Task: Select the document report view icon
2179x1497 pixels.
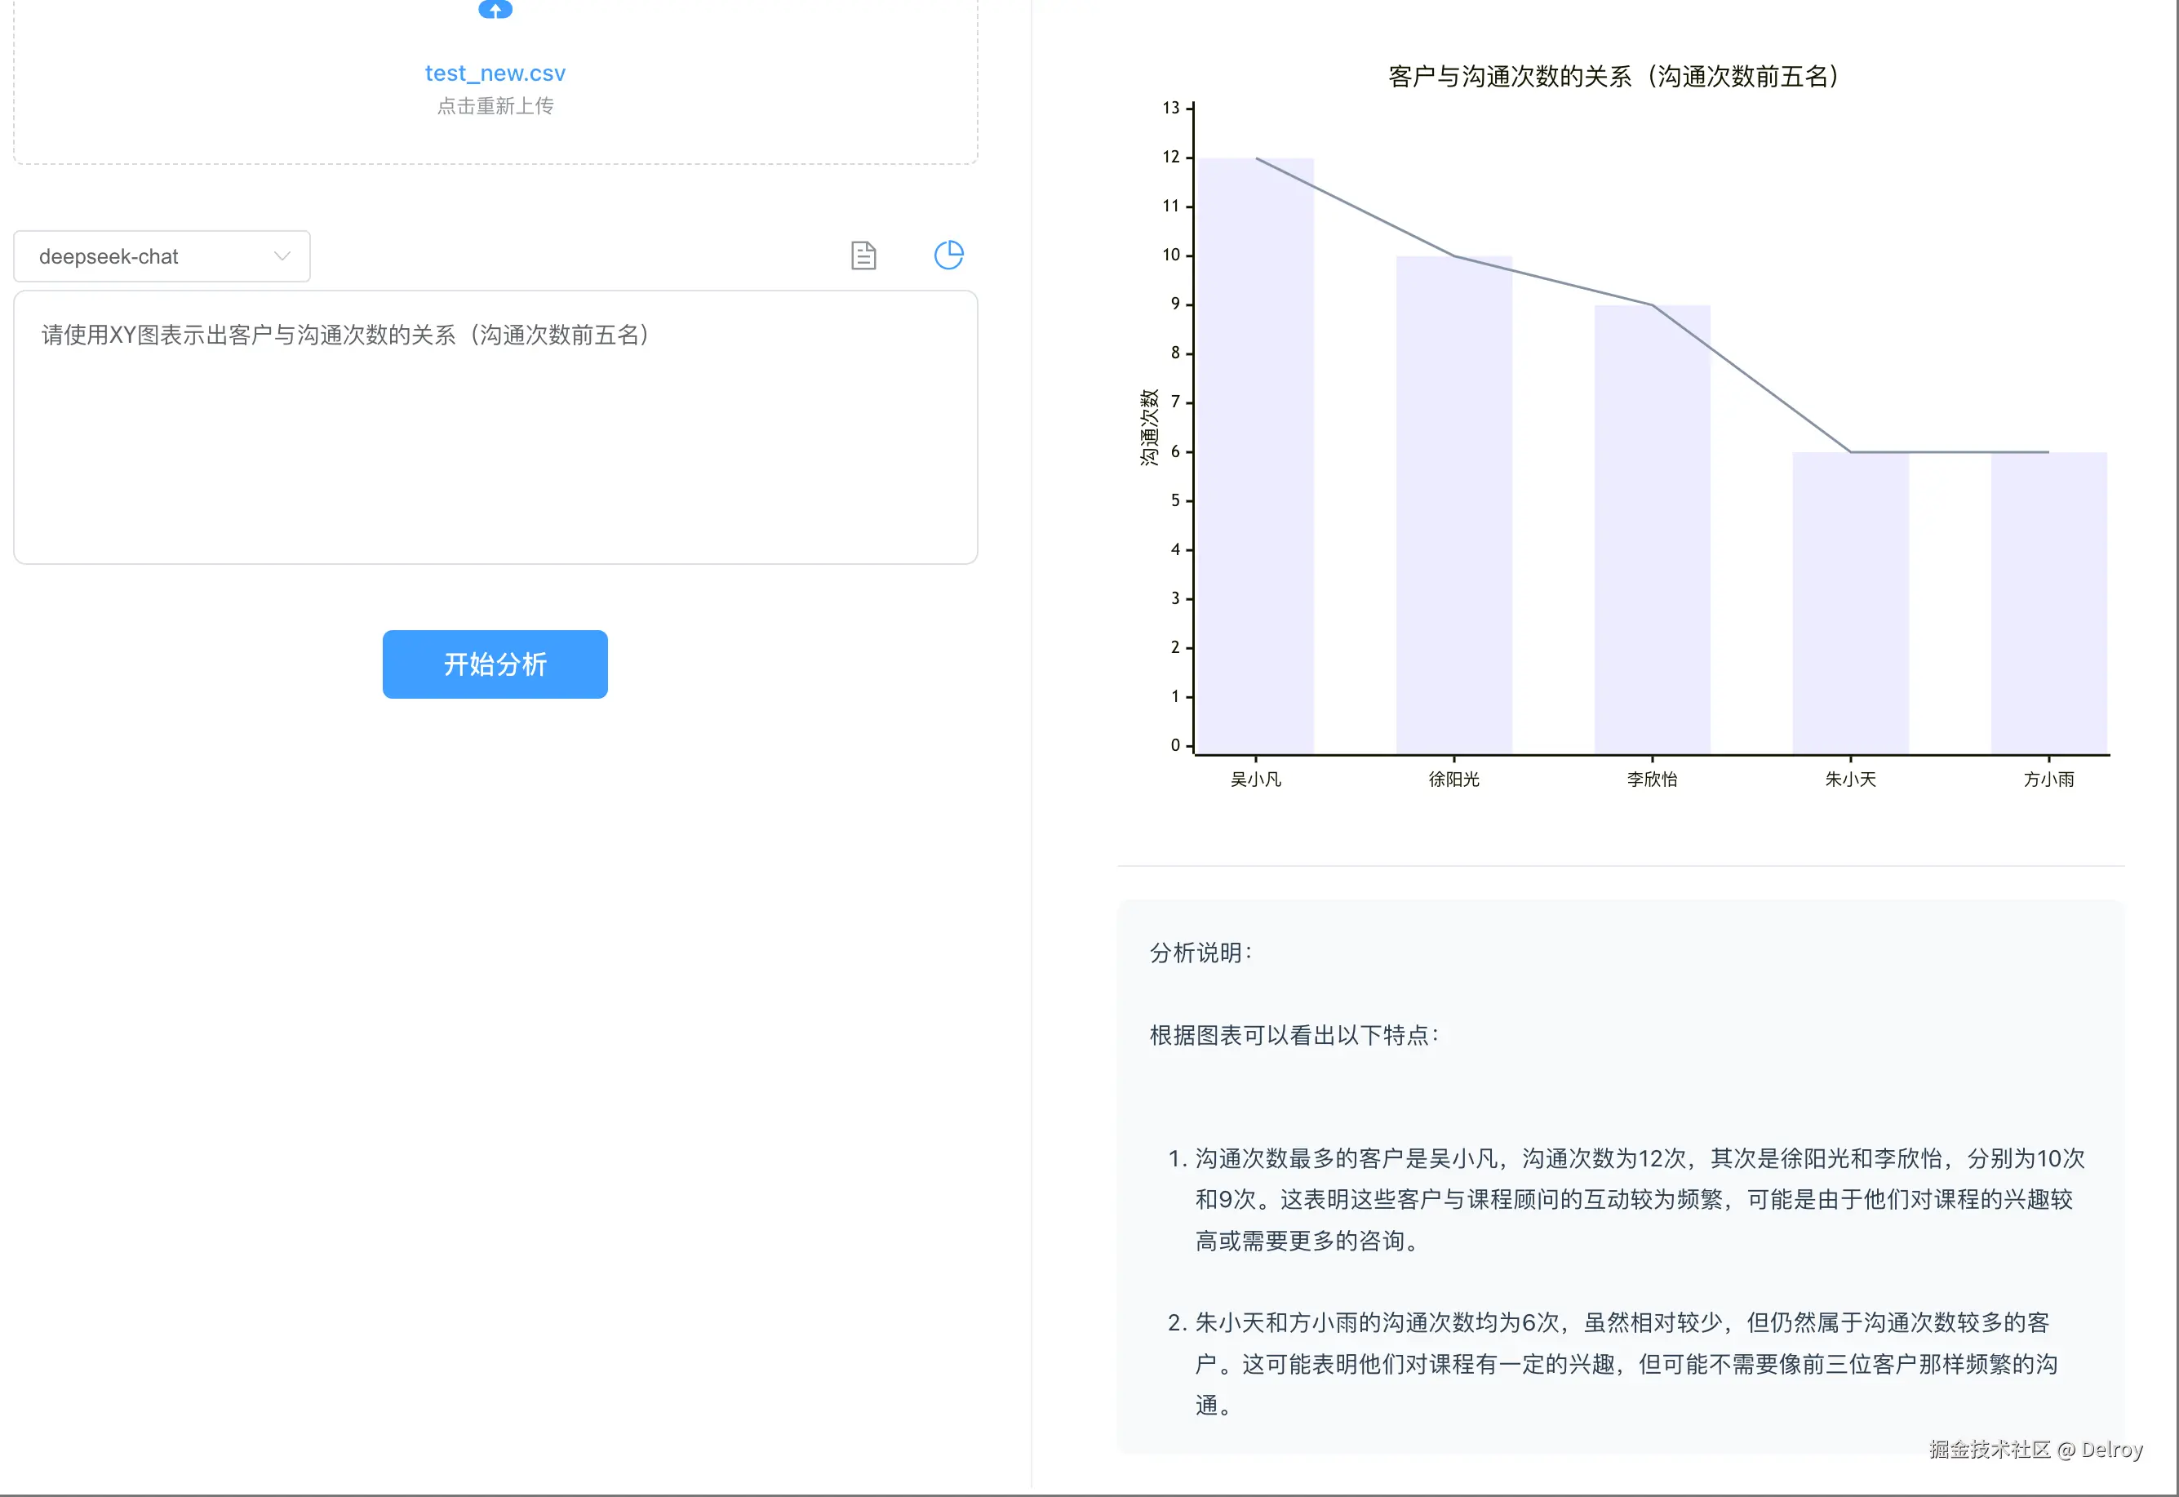Action: 863,255
